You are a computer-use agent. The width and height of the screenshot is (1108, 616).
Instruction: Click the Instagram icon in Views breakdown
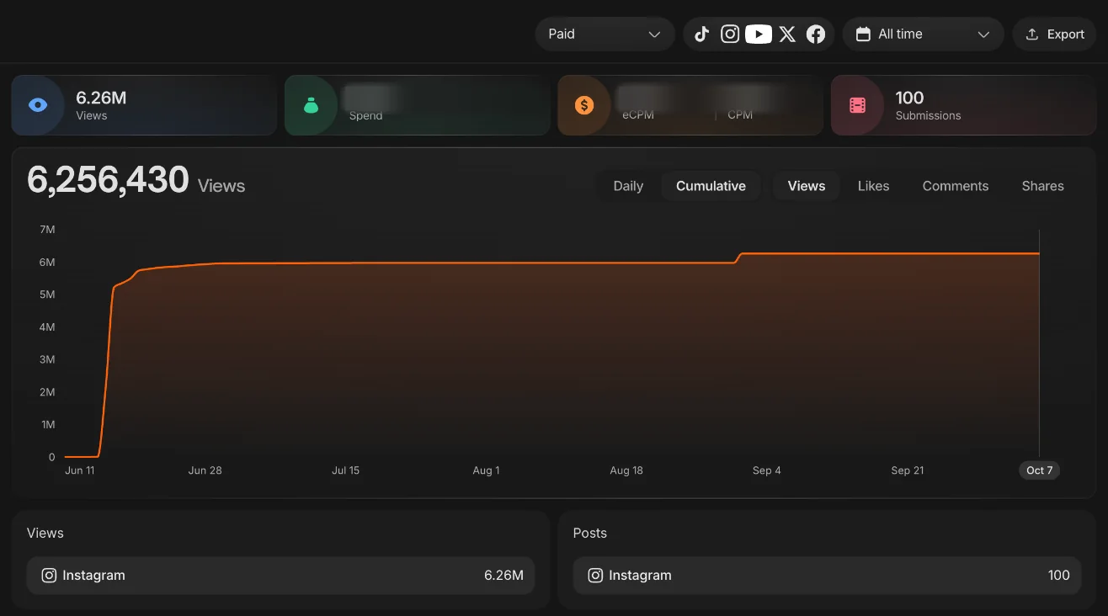coord(50,576)
